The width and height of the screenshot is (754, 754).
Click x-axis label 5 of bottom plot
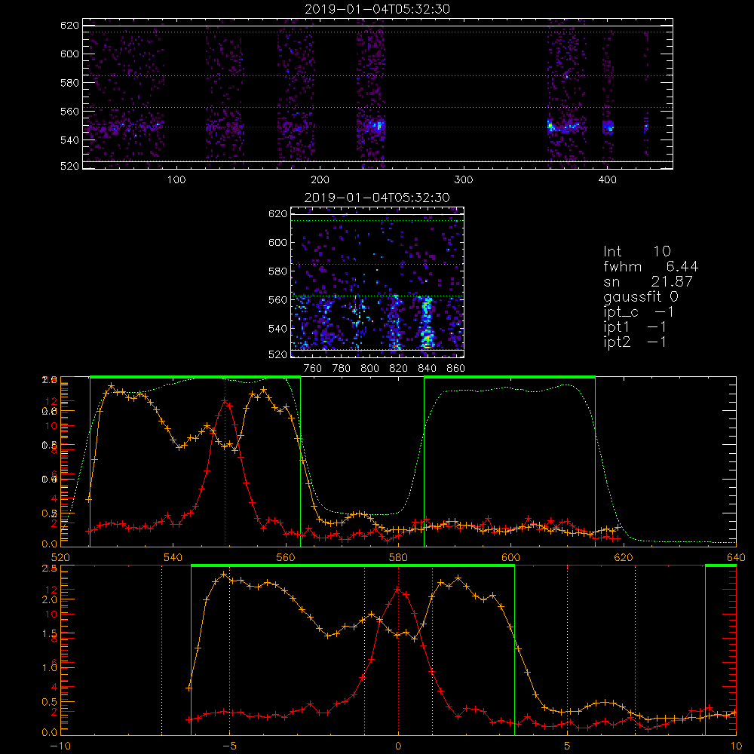(x=567, y=746)
